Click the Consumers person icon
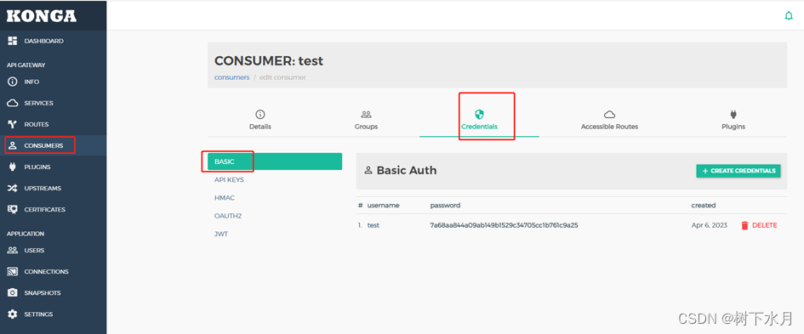 point(13,145)
